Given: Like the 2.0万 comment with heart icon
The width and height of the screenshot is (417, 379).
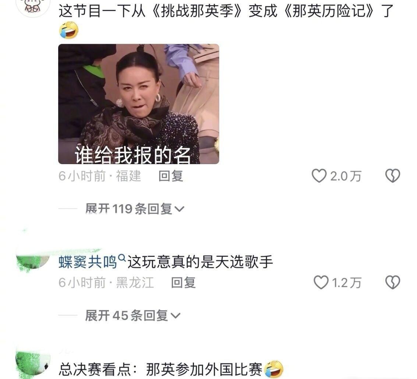Looking at the screenshot, I should 319,176.
